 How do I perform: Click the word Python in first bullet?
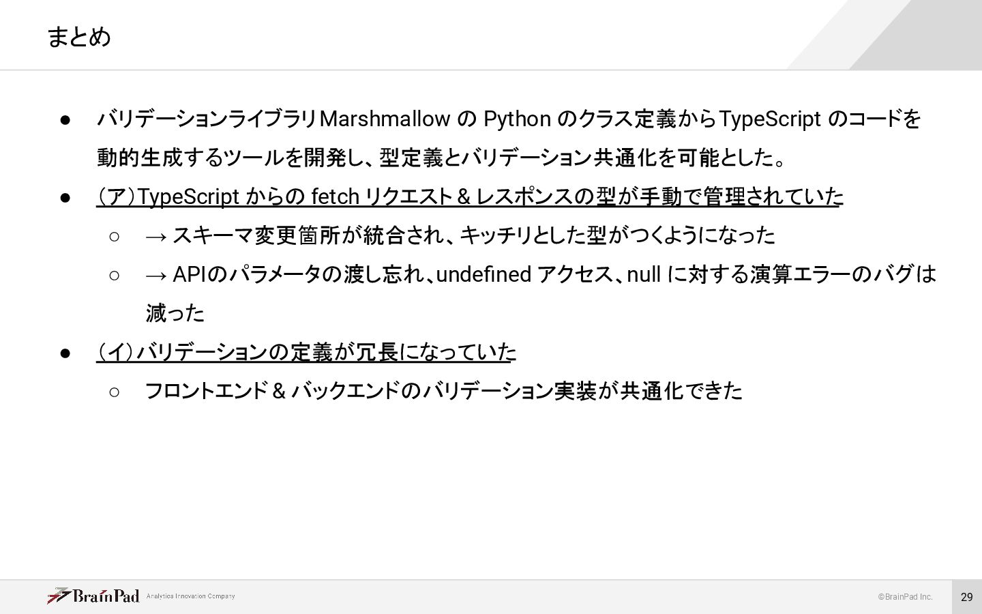(x=516, y=119)
